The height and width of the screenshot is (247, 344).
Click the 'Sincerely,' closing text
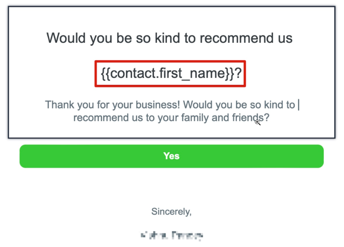tap(171, 212)
